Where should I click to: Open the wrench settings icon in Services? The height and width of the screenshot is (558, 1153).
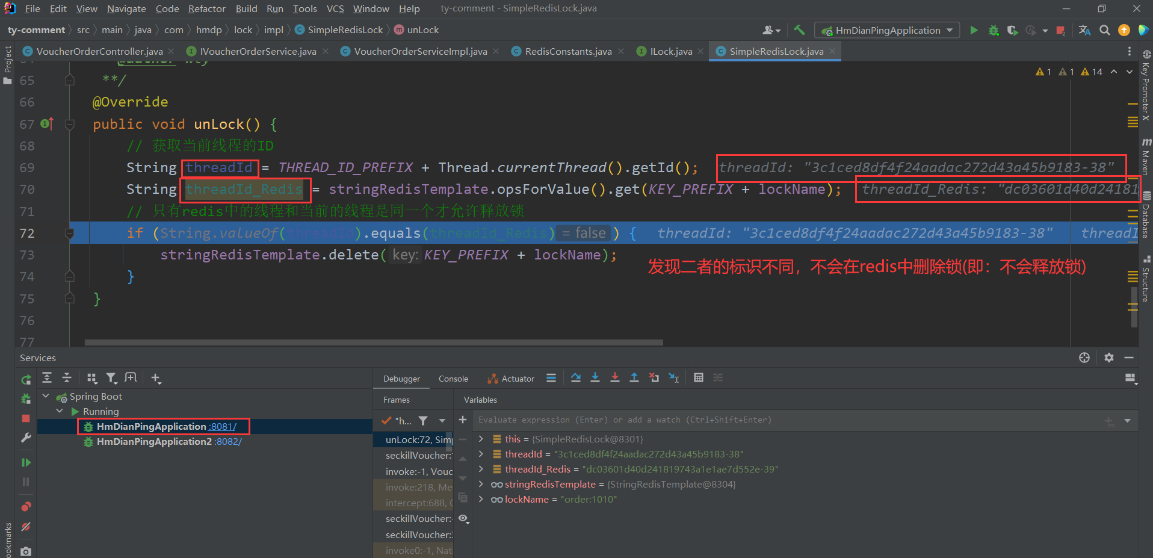click(26, 438)
